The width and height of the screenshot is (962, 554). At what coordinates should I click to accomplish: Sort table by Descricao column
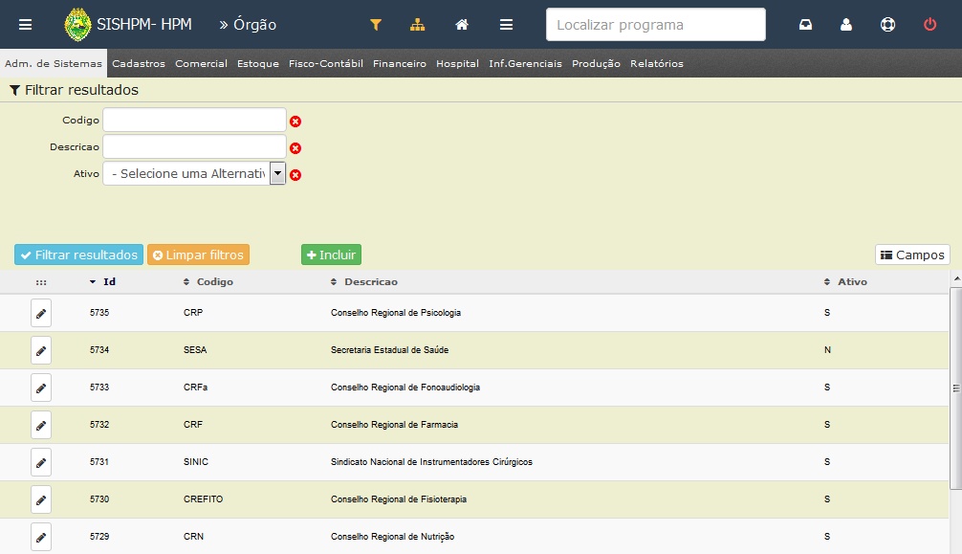pos(363,282)
